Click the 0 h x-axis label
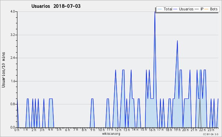This screenshot has height=137, width=222. pyautogui.click(x=17, y=130)
